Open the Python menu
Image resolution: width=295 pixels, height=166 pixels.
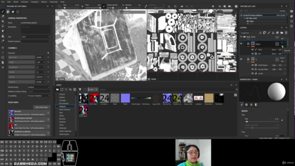point(44,2)
